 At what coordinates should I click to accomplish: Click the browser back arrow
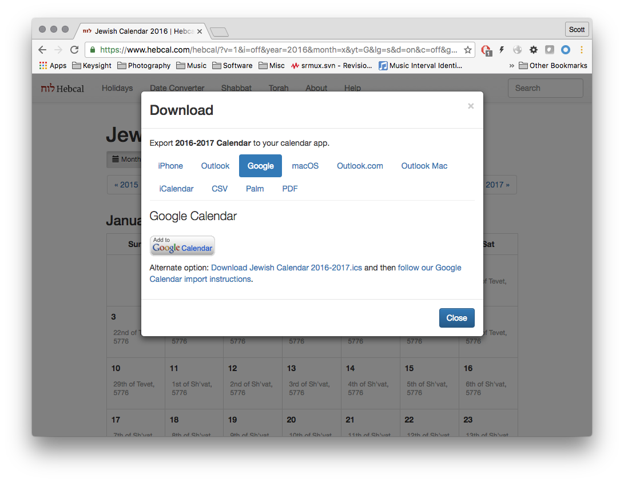coord(42,50)
